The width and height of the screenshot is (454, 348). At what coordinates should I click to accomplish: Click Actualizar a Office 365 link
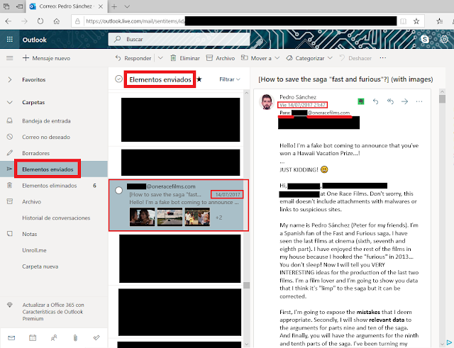click(x=53, y=312)
